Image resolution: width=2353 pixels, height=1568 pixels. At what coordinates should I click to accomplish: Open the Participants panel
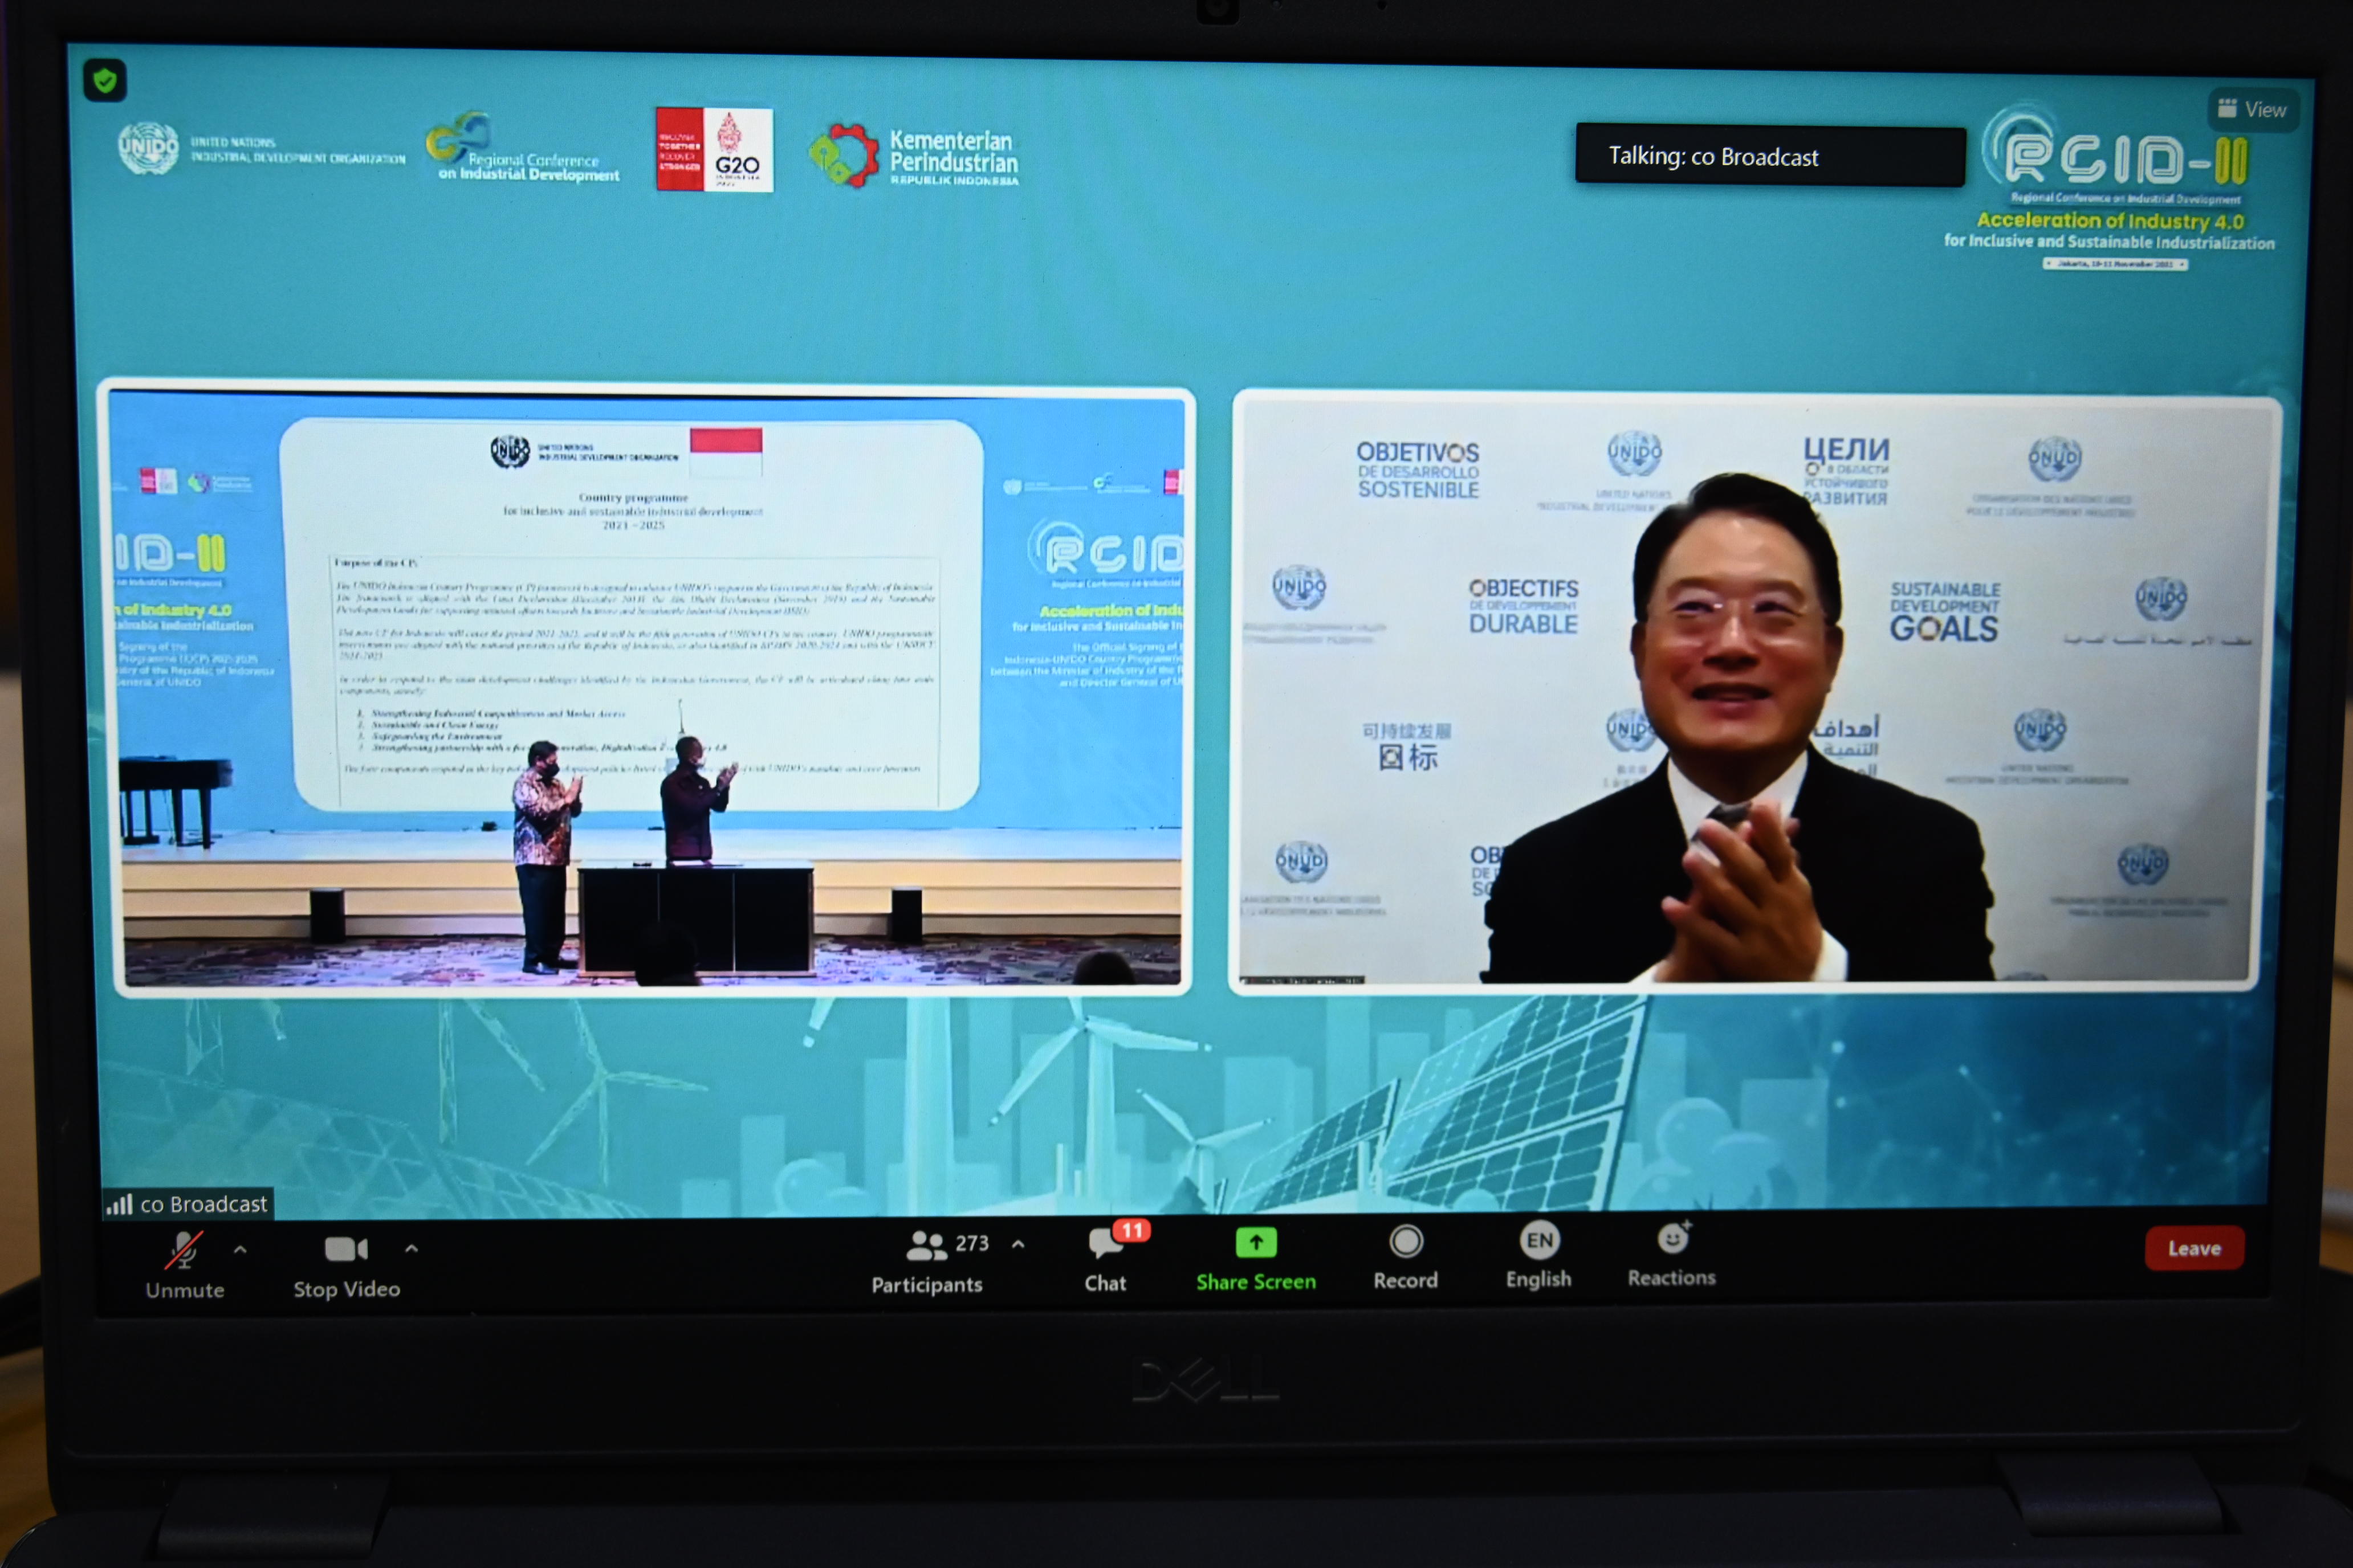[x=926, y=1263]
